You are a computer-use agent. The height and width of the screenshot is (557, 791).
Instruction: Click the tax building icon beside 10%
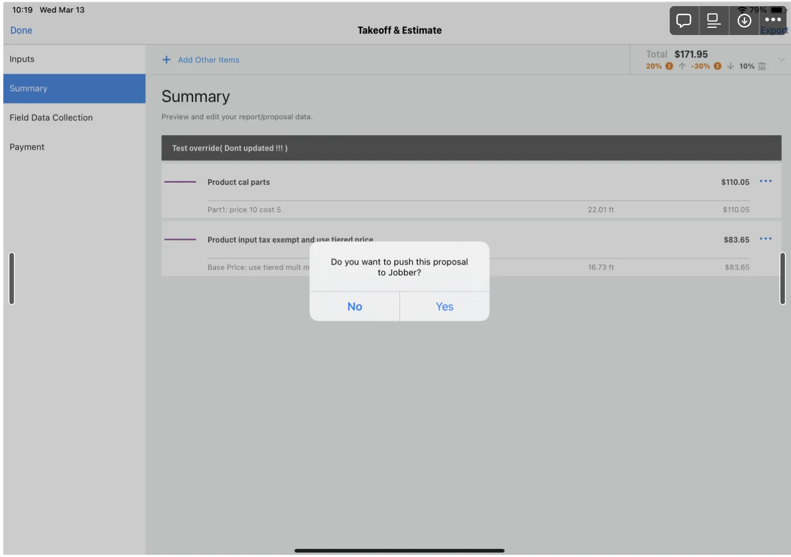click(762, 66)
